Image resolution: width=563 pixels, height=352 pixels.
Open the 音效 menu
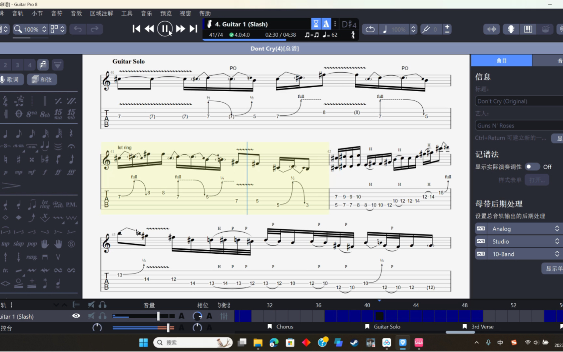pyautogui.click(x=76, y=13)
